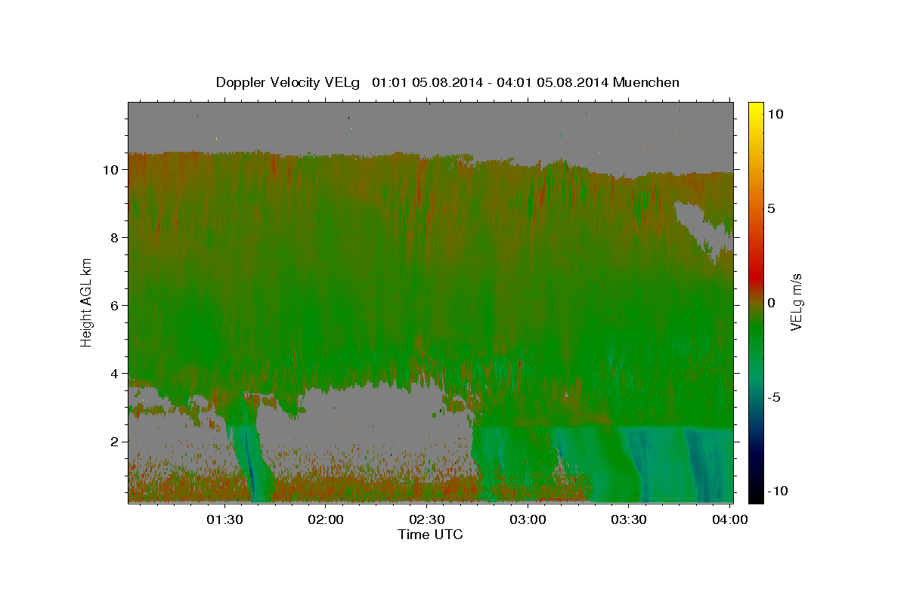The width and height of the screenshot is (907, 604).
Task: Select the 03:30 time axis tick label
Action: coord(629,519)
